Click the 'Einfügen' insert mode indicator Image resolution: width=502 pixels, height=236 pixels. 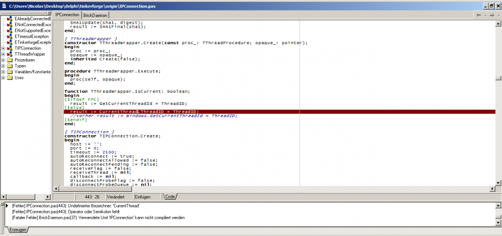147,197
